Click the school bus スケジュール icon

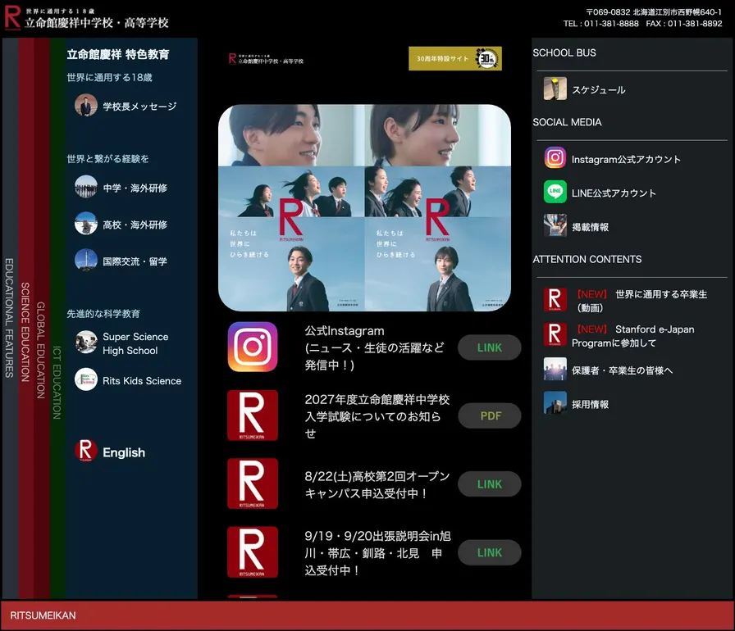555,89
